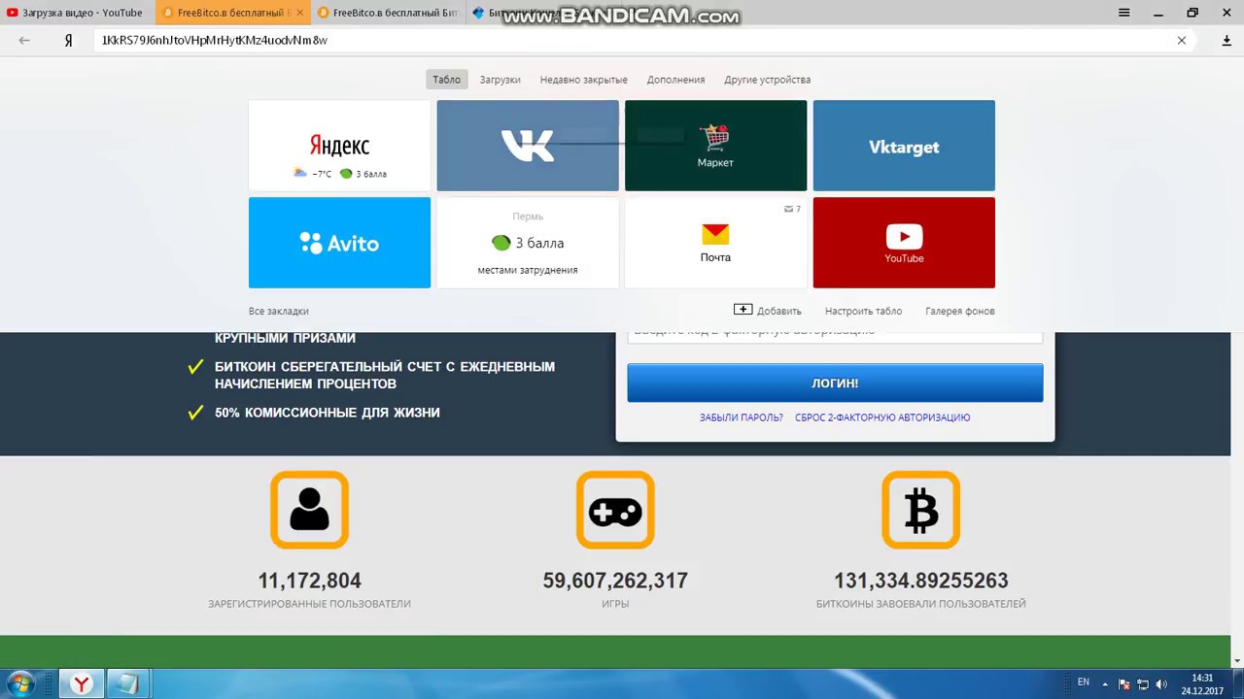
Task: Click the second taskbar application icon
Action: coord(128,684)
